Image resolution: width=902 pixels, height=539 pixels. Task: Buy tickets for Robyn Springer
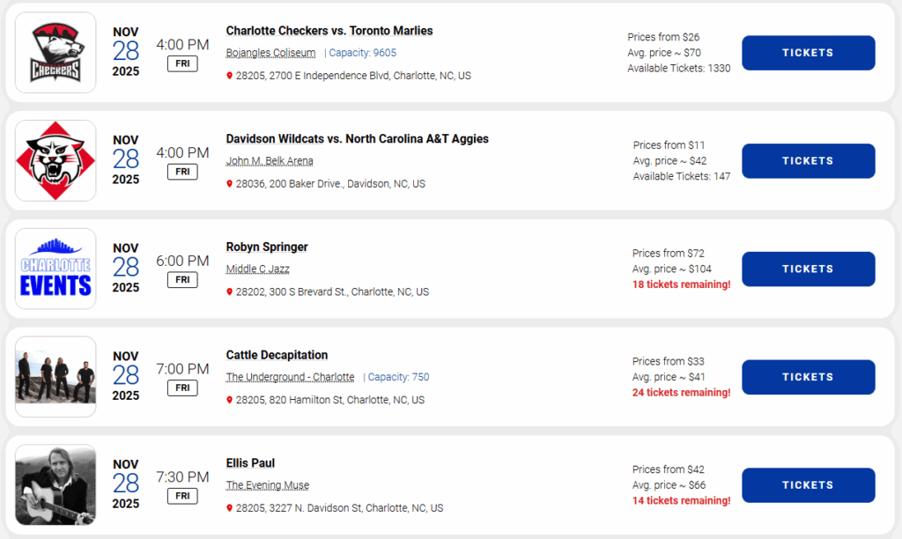pyautogui.click(x=808, y=269)
